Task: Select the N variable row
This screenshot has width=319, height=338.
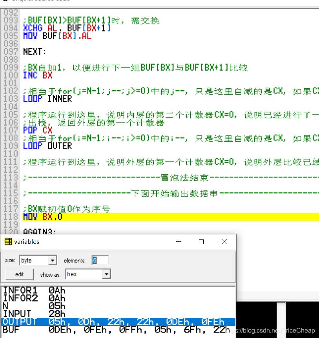Action: 118,306
